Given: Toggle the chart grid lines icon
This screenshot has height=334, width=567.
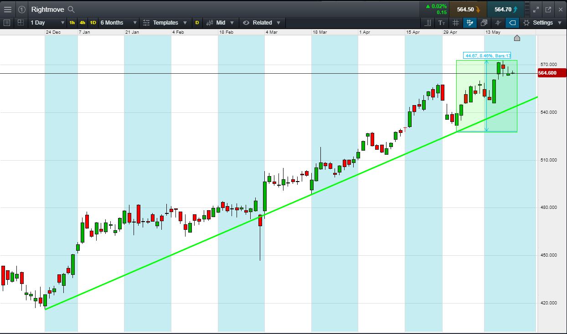Looking at the screenshot, I should coord(456,22).
